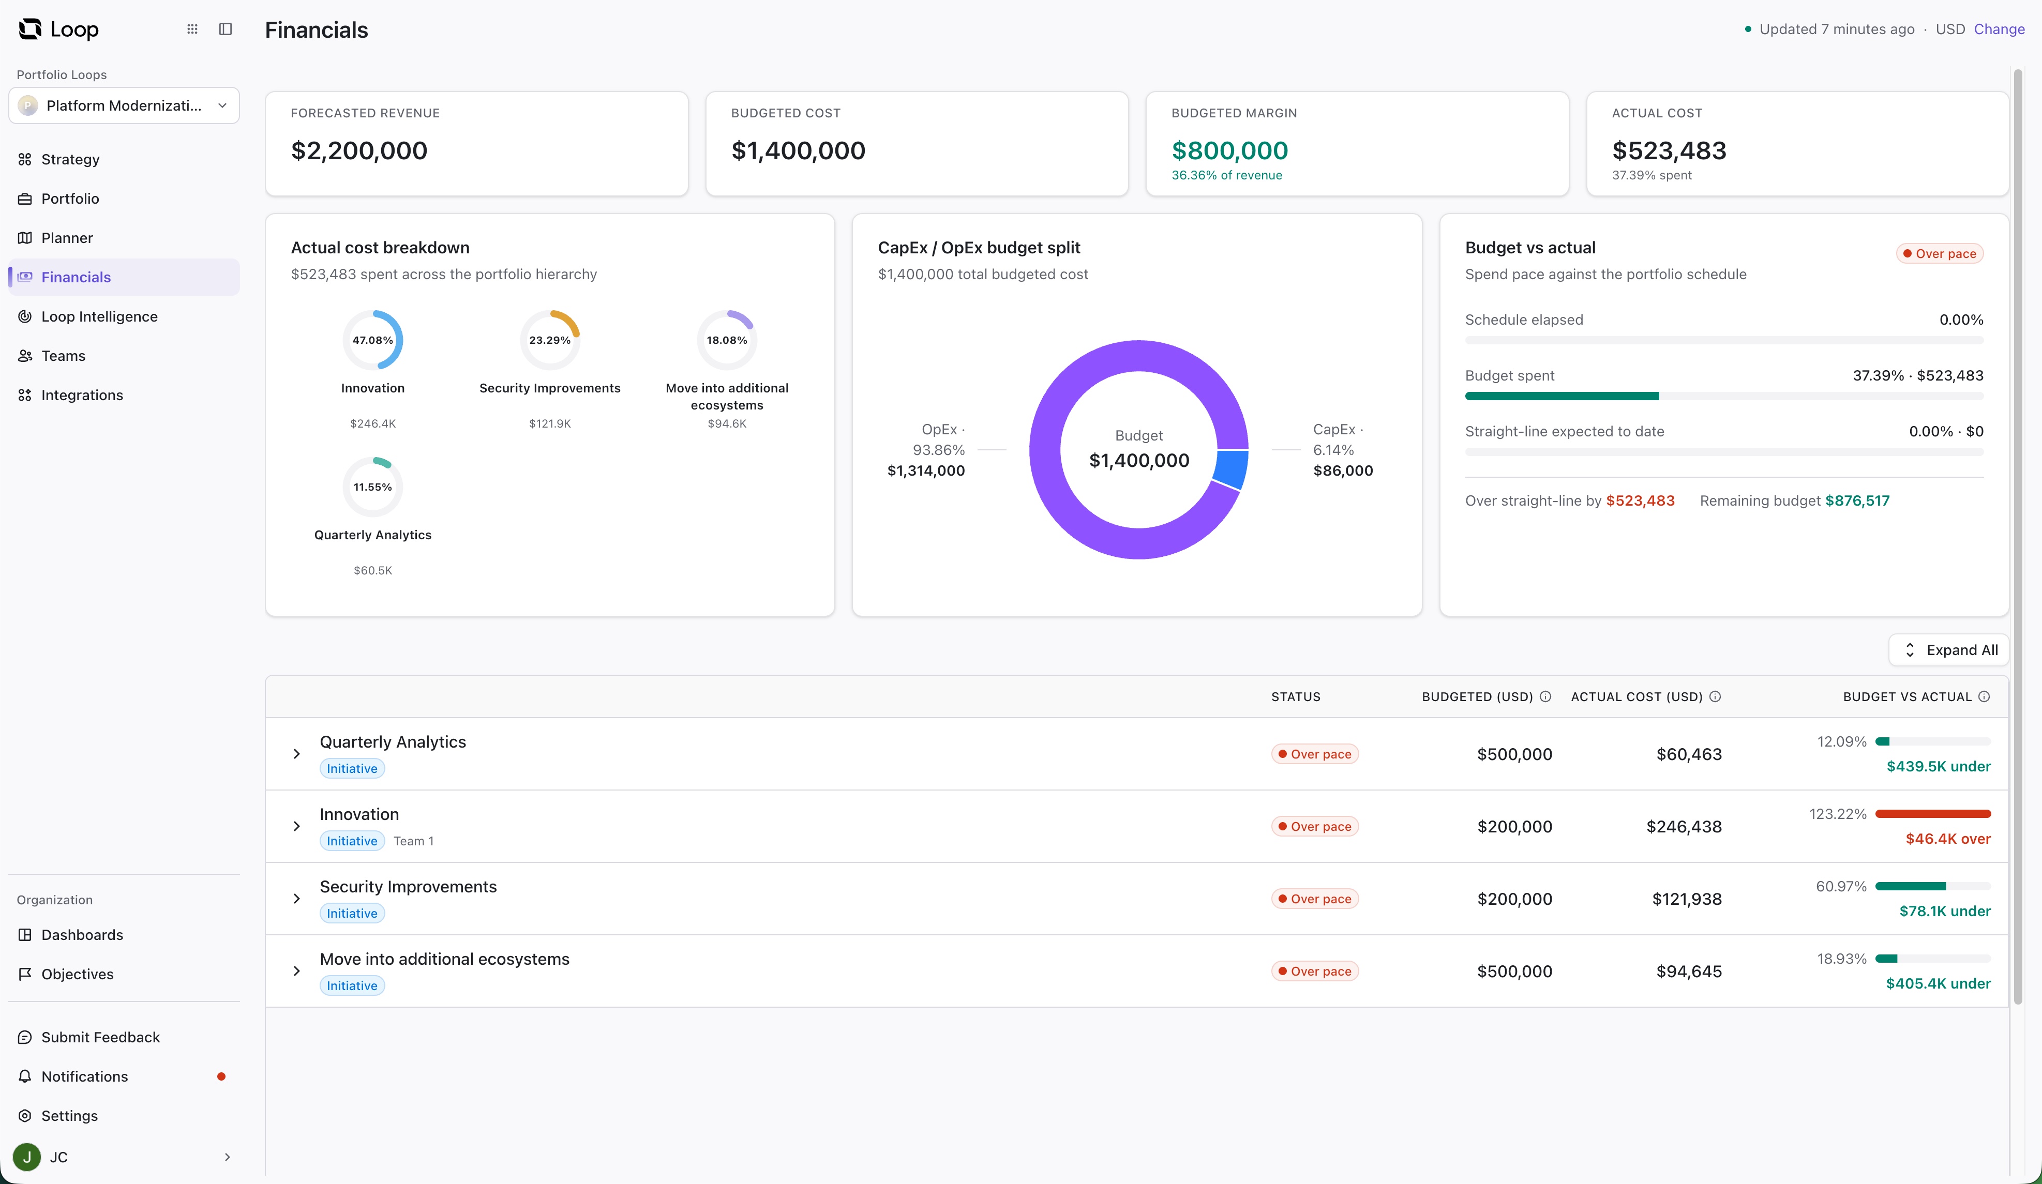This screenshot has height=1184, width=2042.
Task: Click the Integrations icon
Action: point(25,395)
